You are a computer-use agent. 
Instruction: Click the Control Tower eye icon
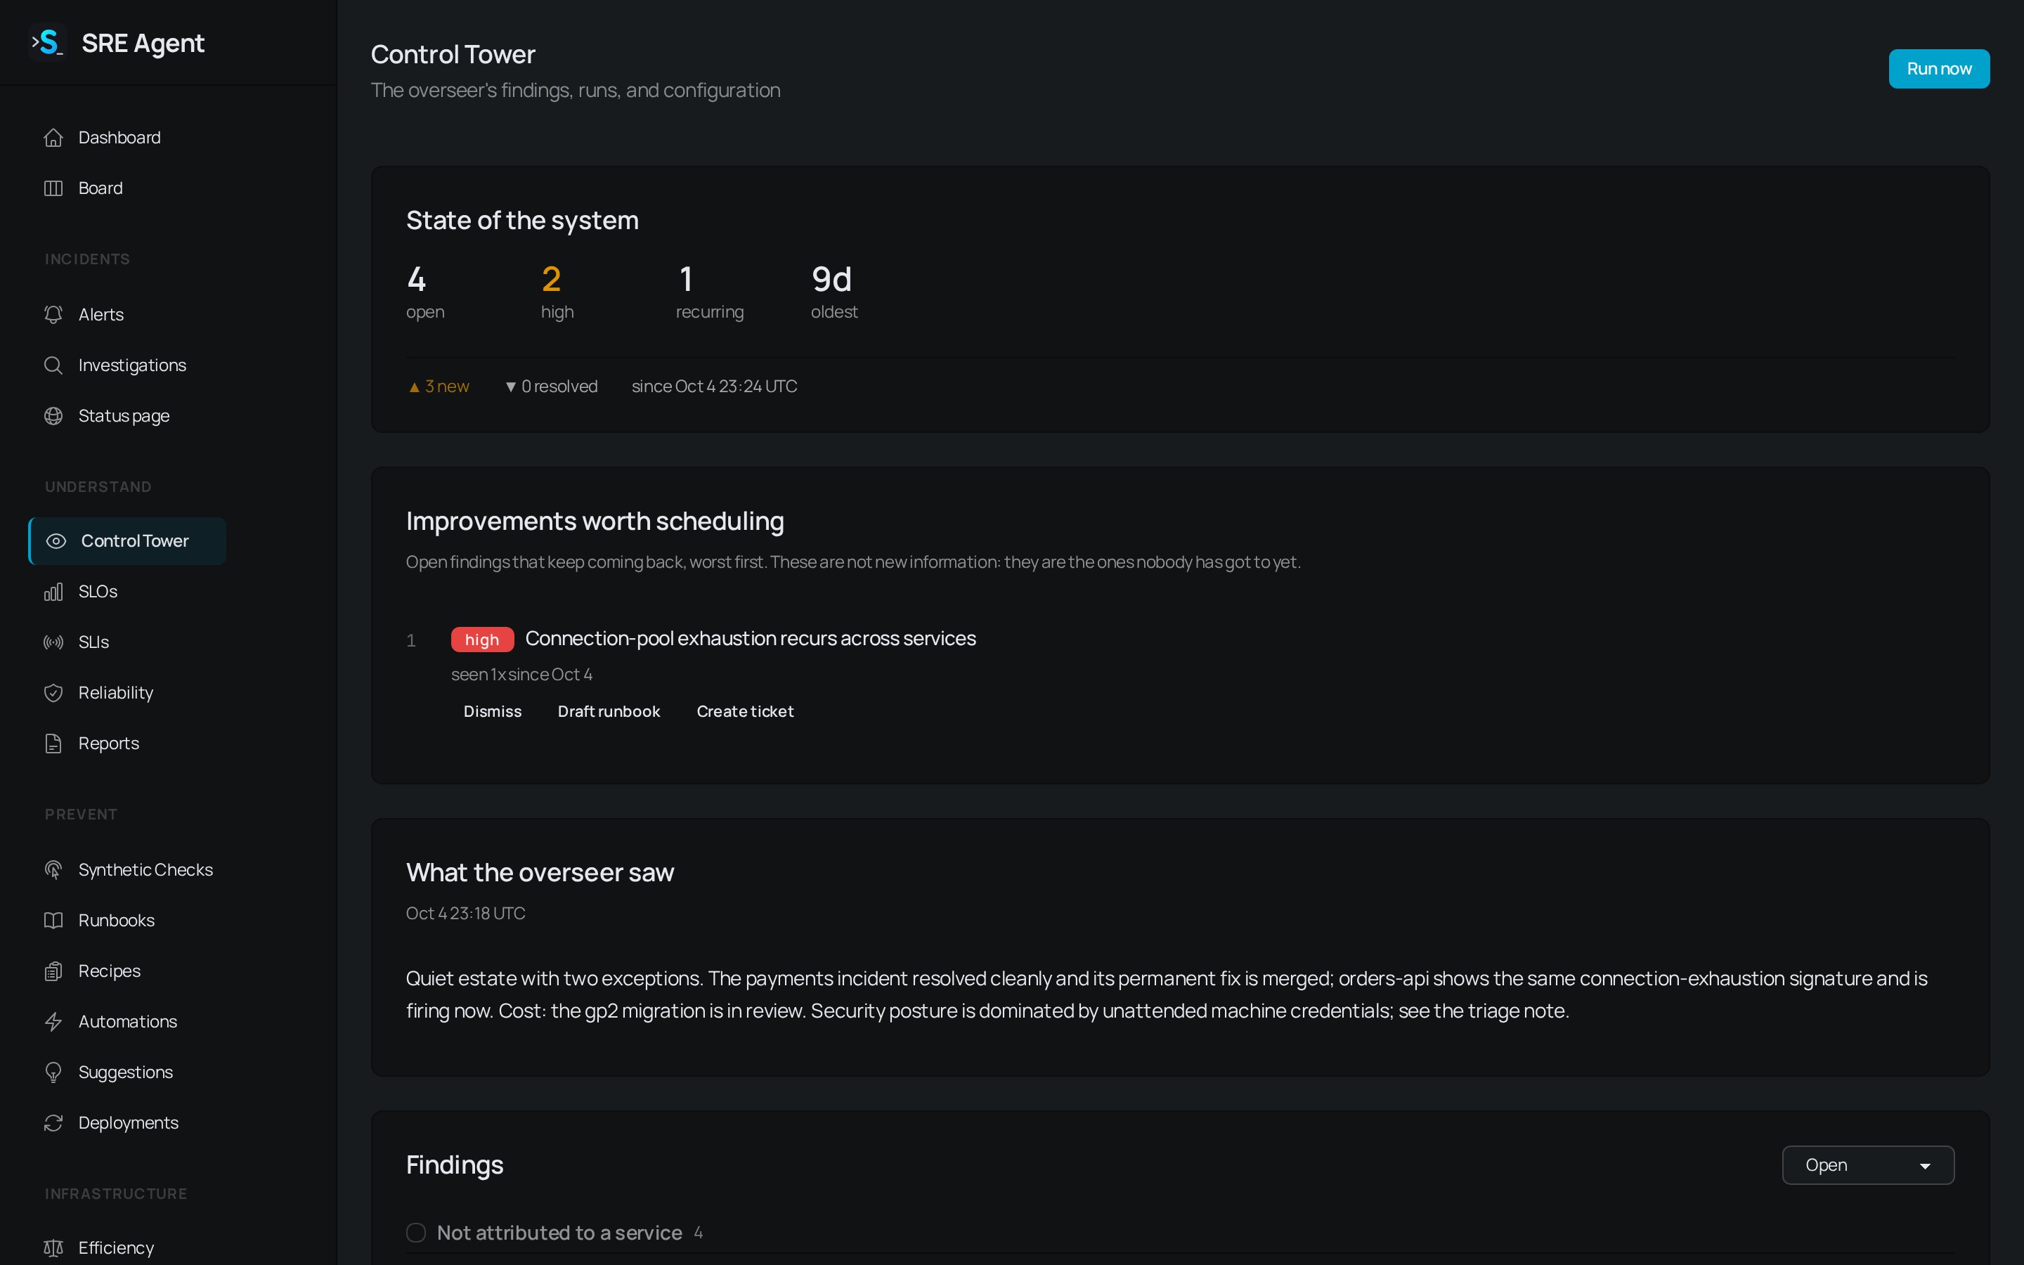tap(56, 540)
